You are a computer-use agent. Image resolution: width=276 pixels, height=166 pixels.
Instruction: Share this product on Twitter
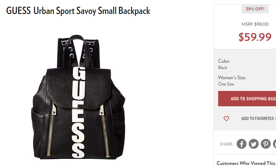tap(253, 144)
